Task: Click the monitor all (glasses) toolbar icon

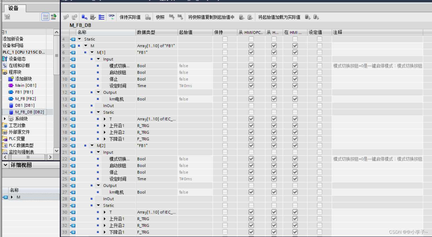Action: (112, 17)
